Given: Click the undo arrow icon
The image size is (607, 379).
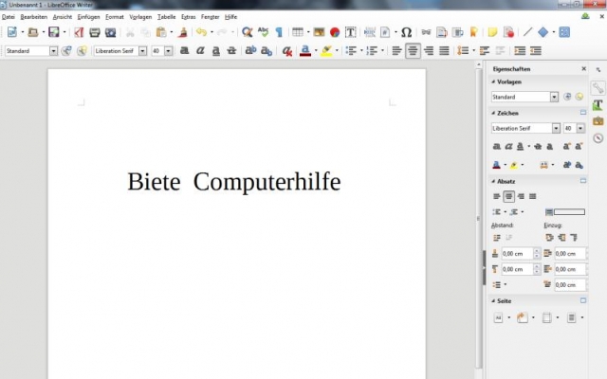Looking at the screenshot, I should 200,32.
